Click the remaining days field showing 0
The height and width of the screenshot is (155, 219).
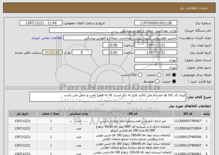coord(82,53)
